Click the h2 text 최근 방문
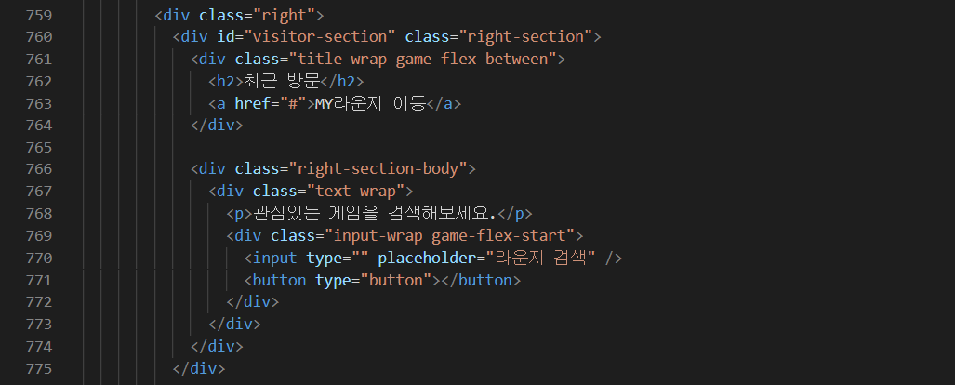The width and height of the screenshot is (955, 385). tap(282, 81)
